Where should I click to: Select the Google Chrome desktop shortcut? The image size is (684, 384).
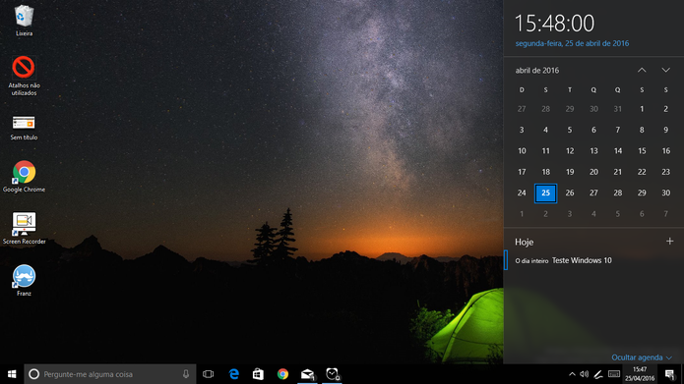click(24, 177)
